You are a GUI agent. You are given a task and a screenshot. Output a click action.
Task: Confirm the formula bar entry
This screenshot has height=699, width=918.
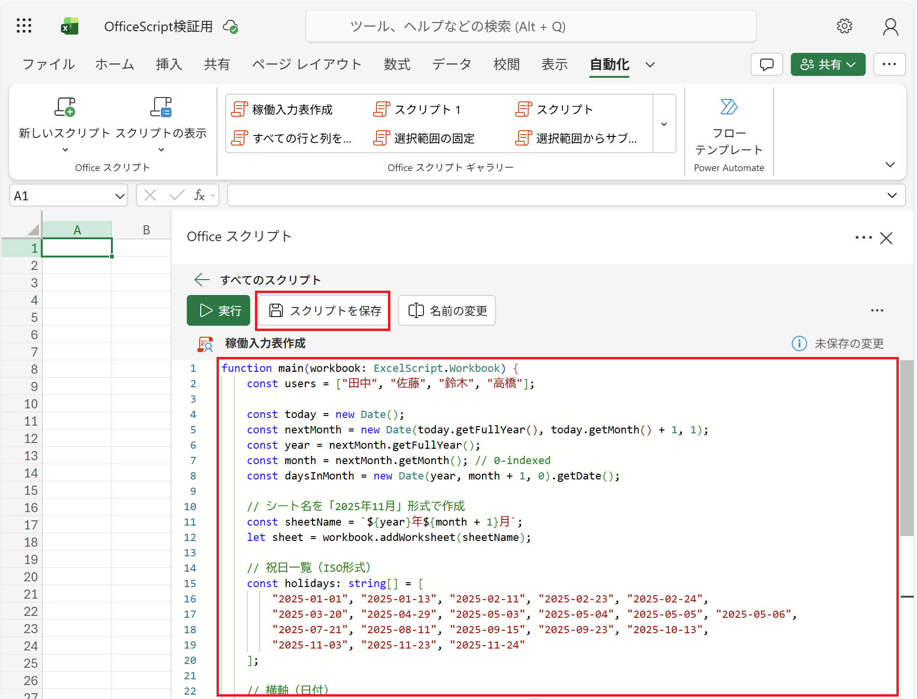(x=177, y=195)
